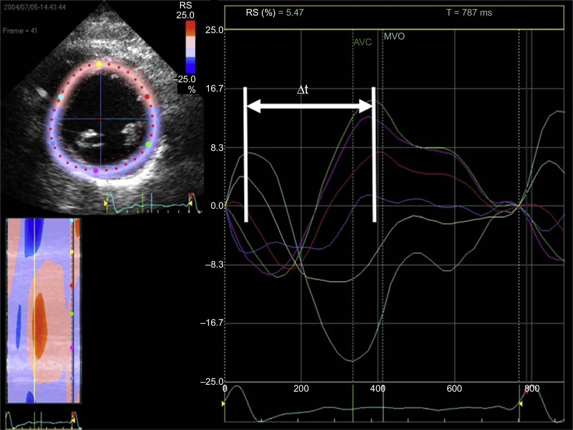Select the red anterior wall marker
The width and height of the screenshot is (573, 430).
pyautogui.click(x=147, y=97)
